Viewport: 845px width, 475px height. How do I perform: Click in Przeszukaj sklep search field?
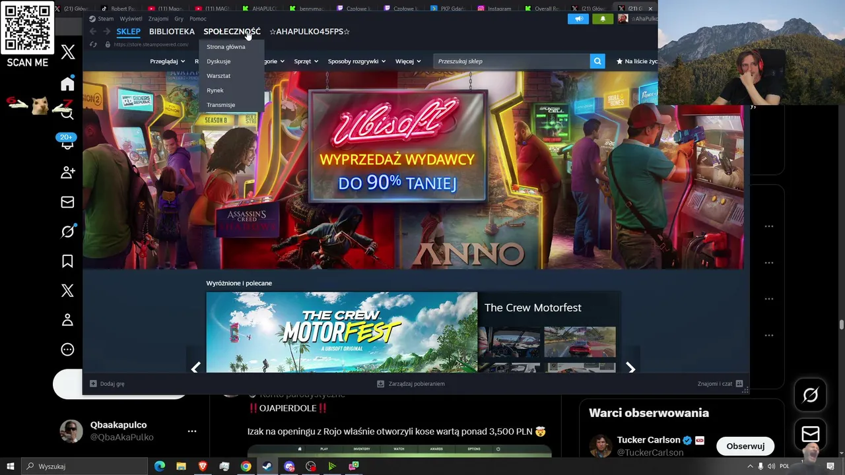click(x=512, y=61)
